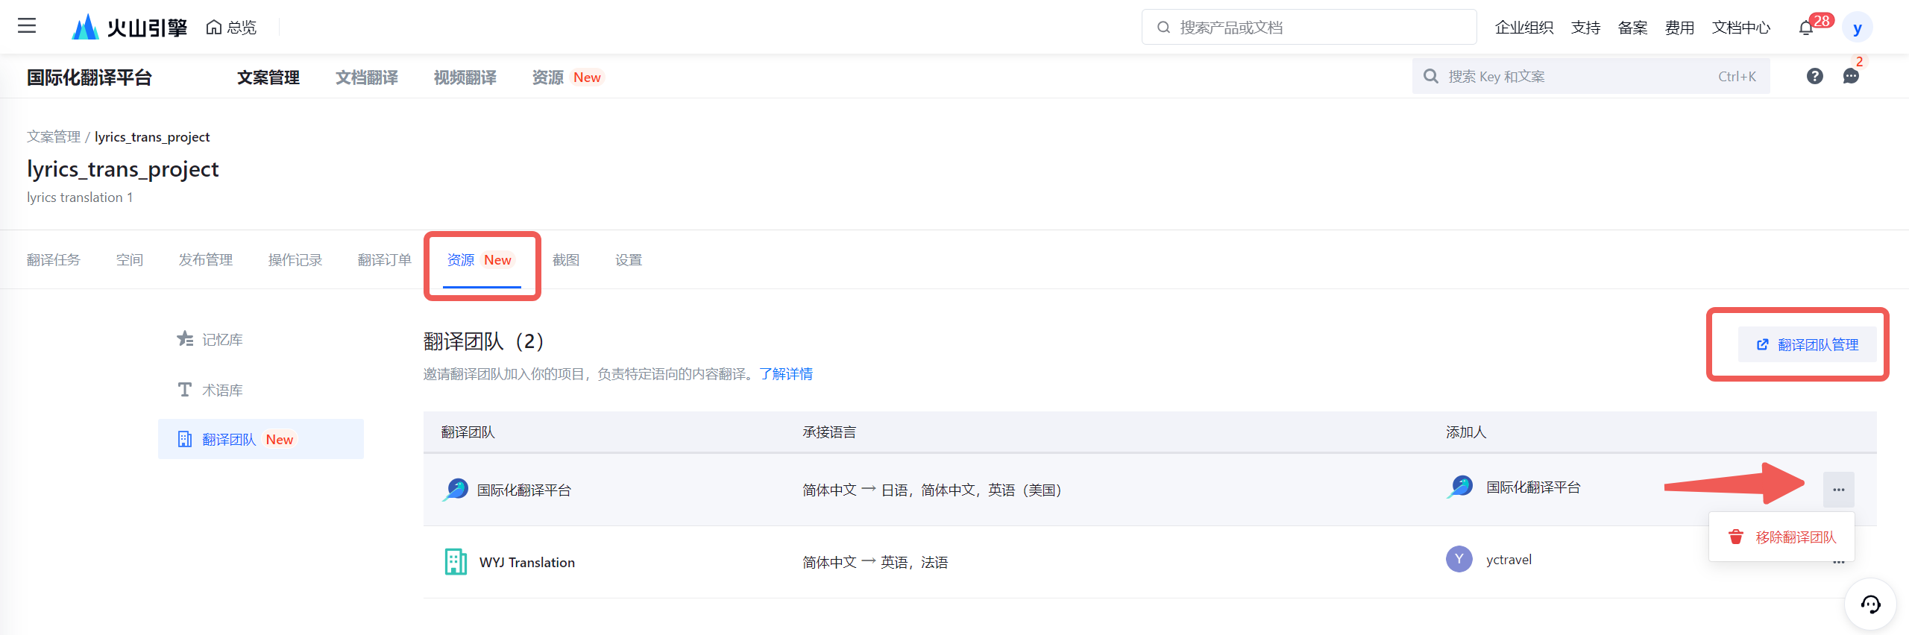1909x635 pixels.
Task: Click the Volcano Engine logo
Action: click(x=130, y=28)
